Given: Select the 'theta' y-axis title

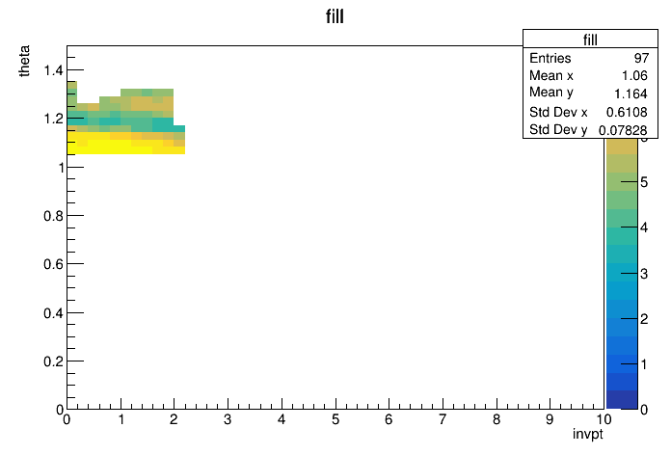Looking at the screenshot, I should tap(24, 61).
